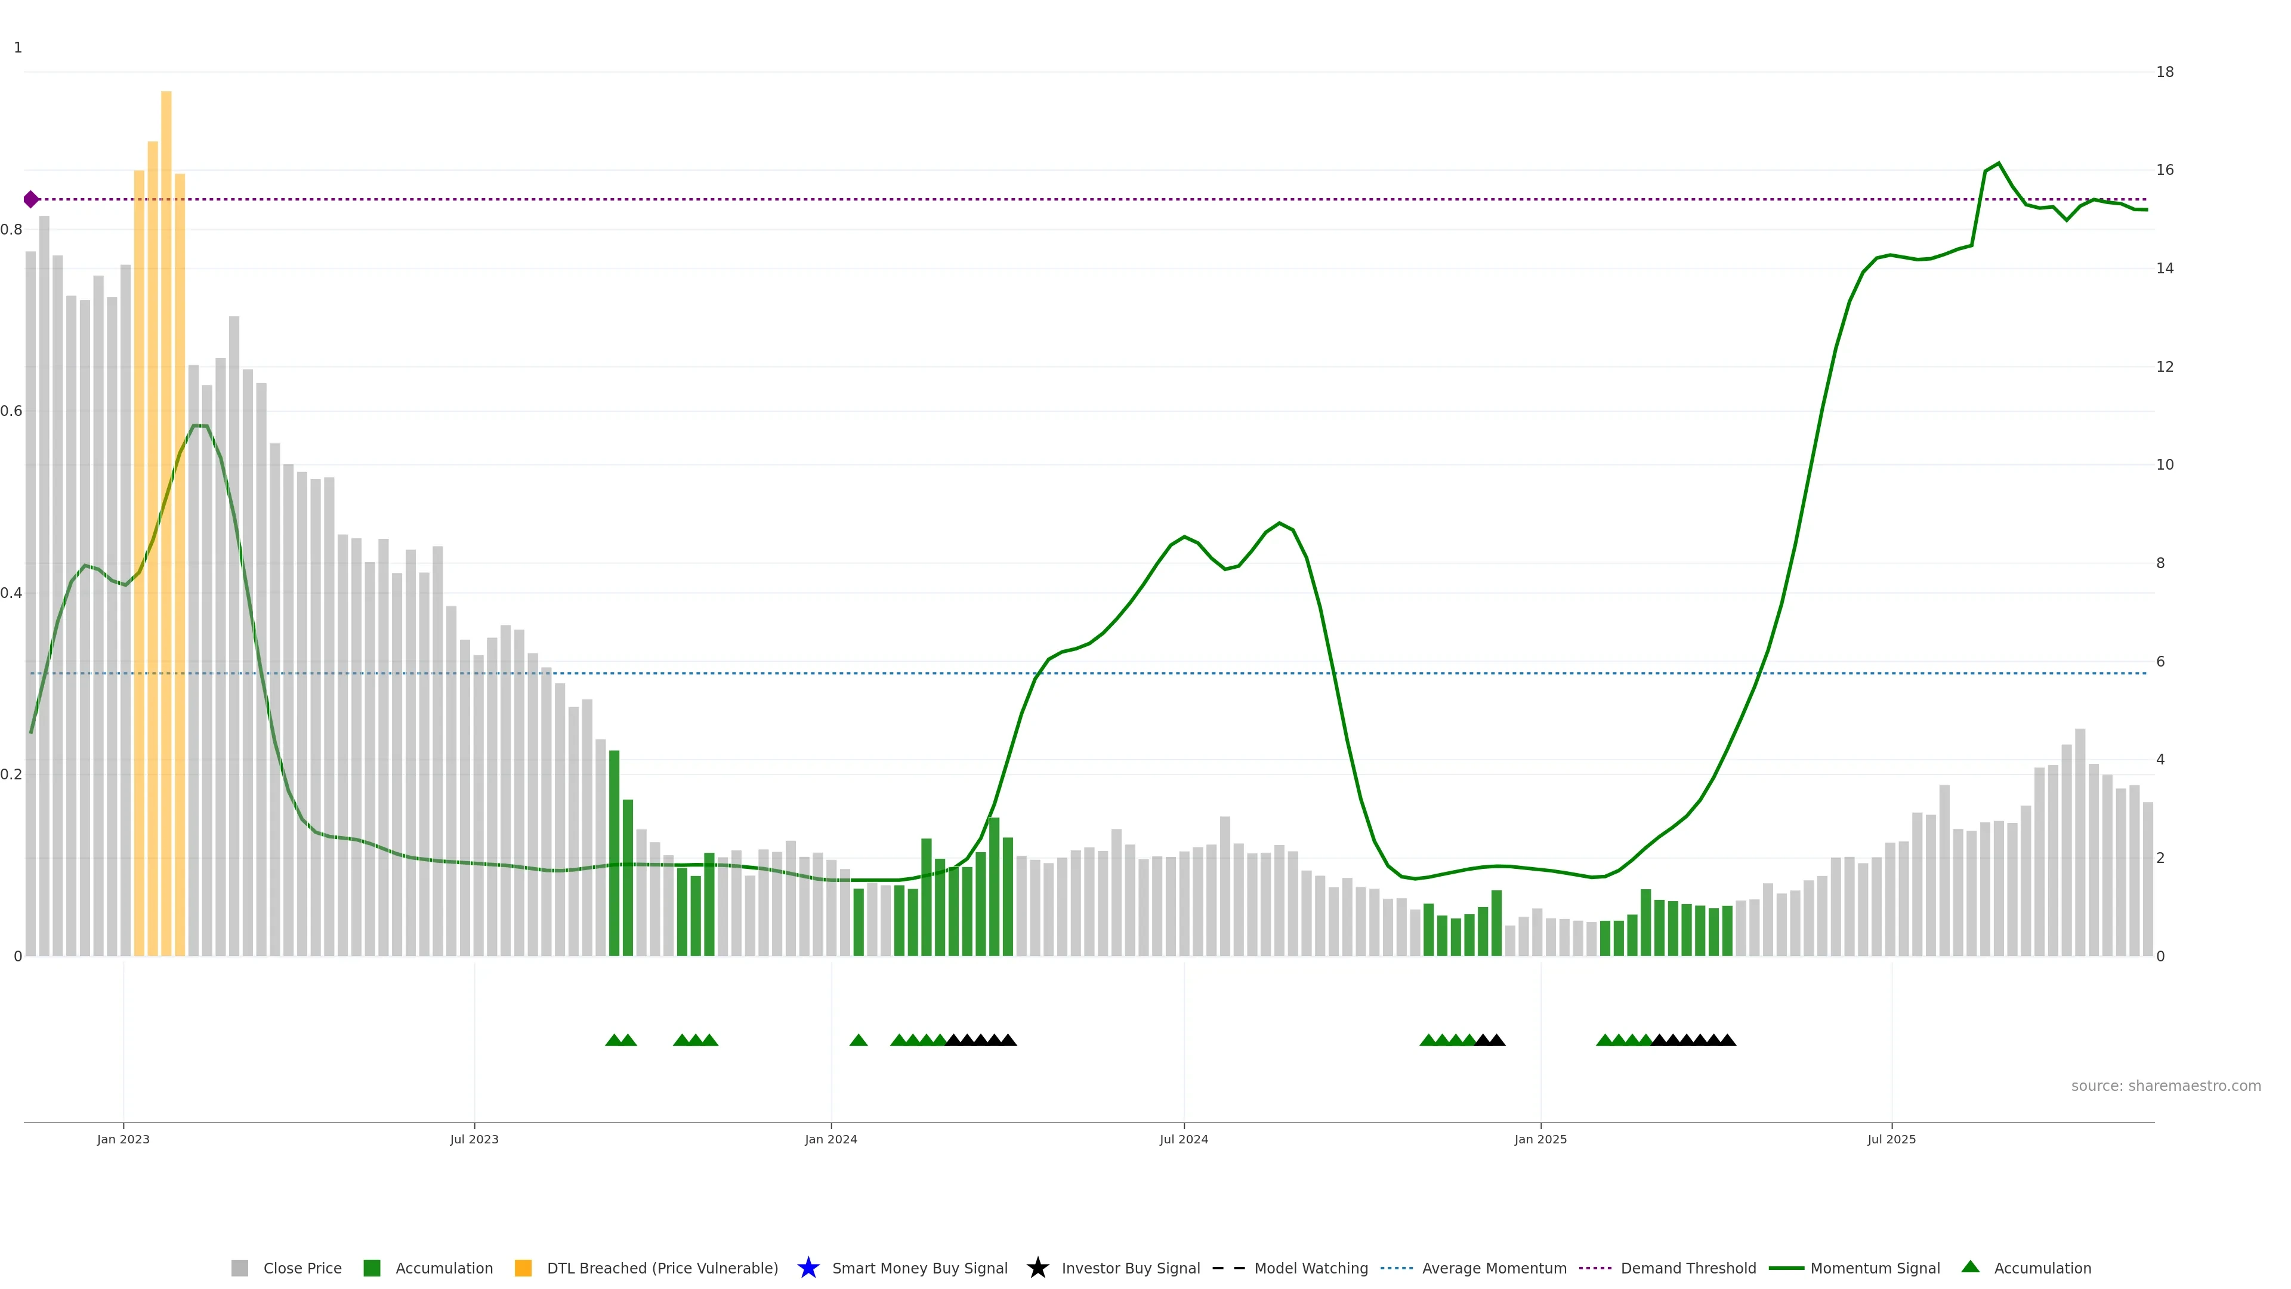The width and height of the screenshot is (2291, 1289).
Task: Click the green Momentum Signal line legend icon
Action: [x=1786, y=1268]
